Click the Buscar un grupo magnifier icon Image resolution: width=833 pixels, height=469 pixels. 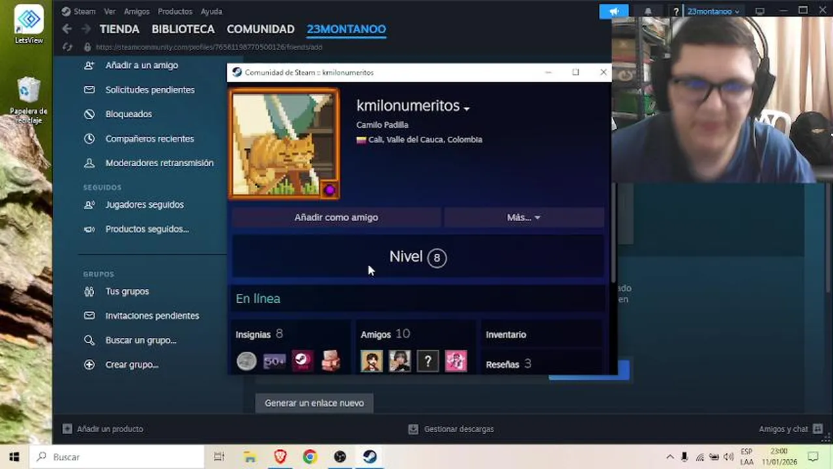coord(89,340)
